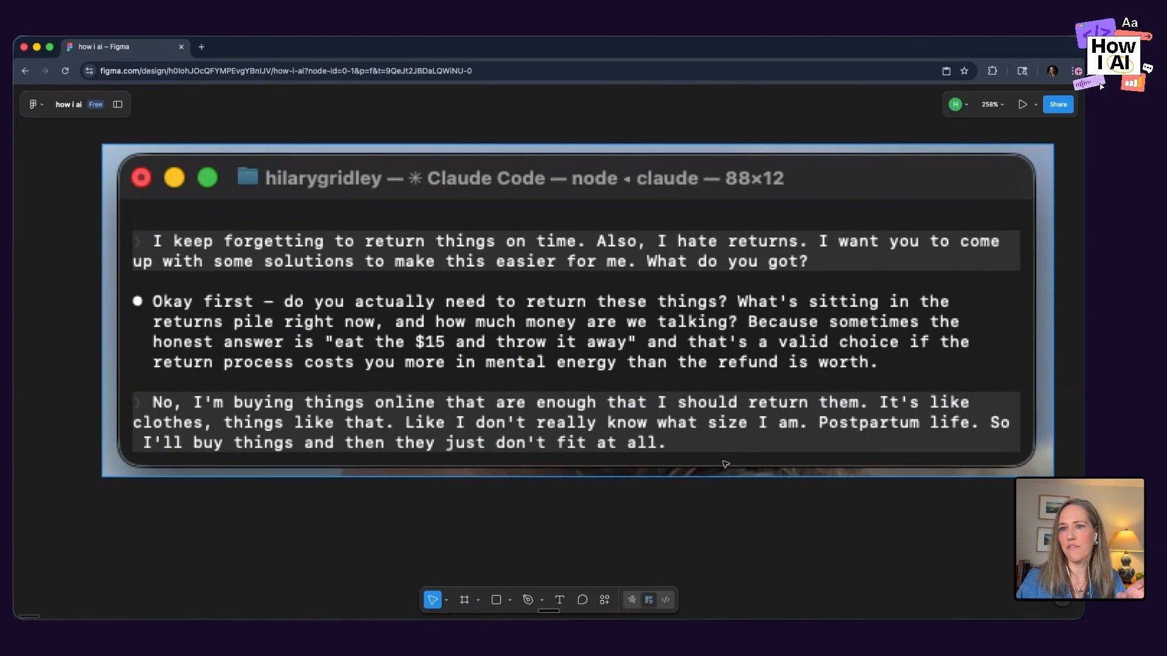Switch to Dev Mode

(x=666, y=600)
